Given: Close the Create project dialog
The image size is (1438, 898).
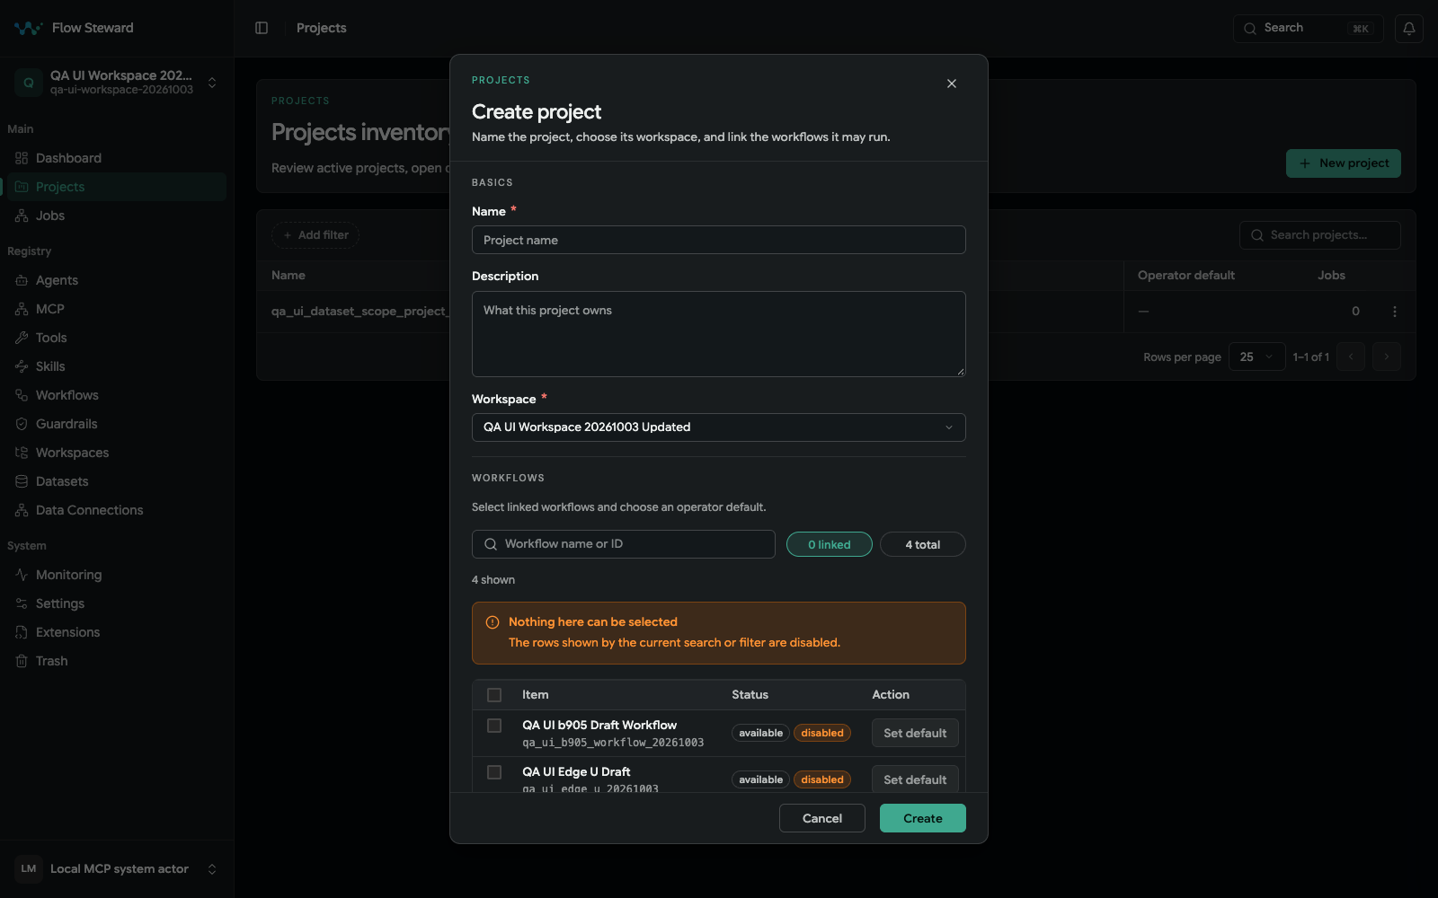Looking at the screenshot, I should click(952, 84).
